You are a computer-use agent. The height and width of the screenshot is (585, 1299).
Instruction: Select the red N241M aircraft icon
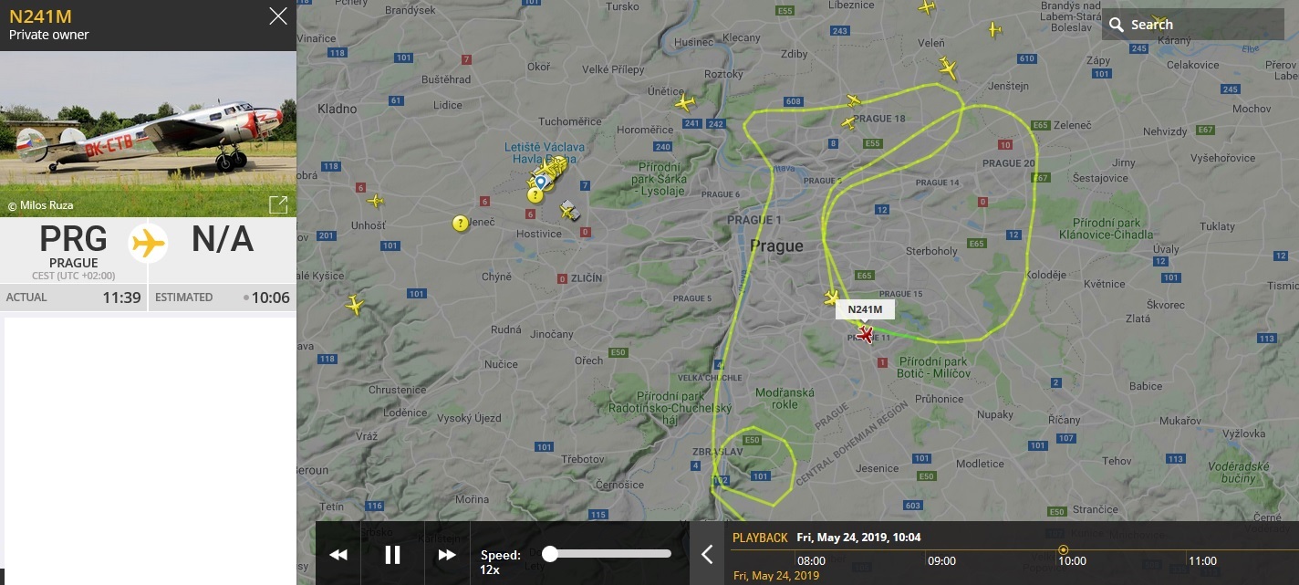(x=865, y=334)
